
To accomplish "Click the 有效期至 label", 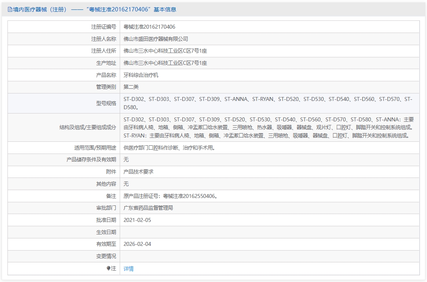I will 106,244.
